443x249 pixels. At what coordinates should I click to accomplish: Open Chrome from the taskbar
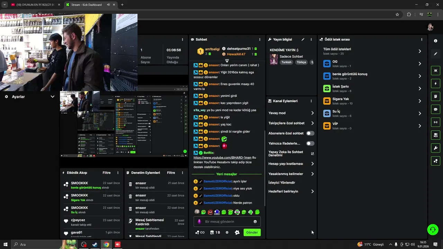[x=106, y=245]
